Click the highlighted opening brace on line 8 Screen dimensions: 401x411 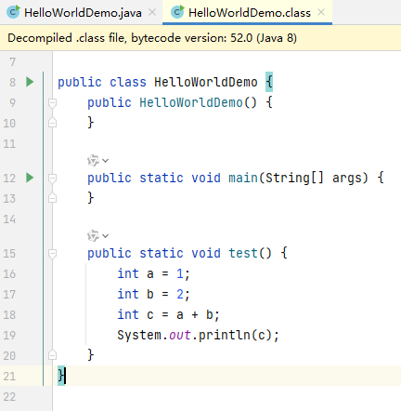click(269, 82)
